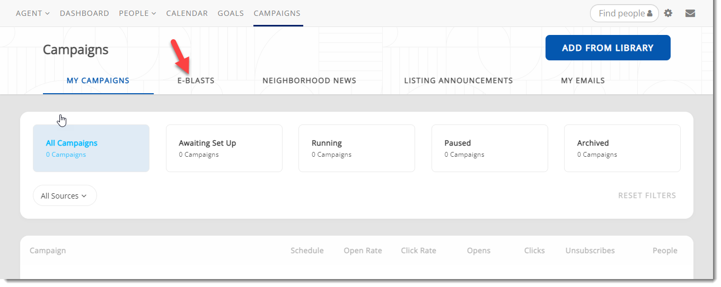Image resolution: width=721 pixels, height=287 pixels.
Task: Show only Running campaigns card
Action: 356,148
